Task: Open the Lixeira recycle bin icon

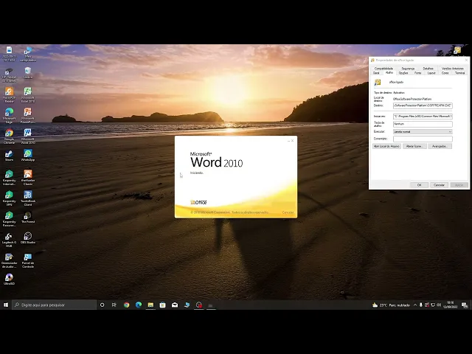Action: click(x=28, y=73)
